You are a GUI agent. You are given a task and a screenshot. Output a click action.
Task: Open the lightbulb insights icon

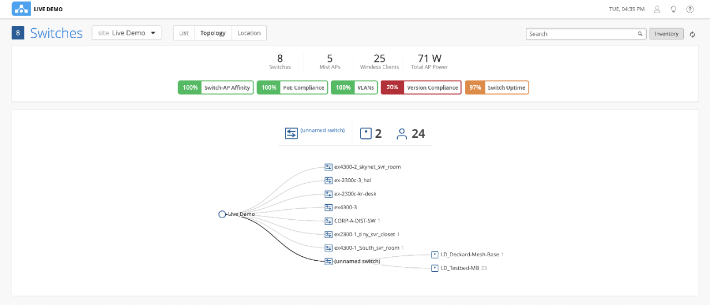[673, 9]
